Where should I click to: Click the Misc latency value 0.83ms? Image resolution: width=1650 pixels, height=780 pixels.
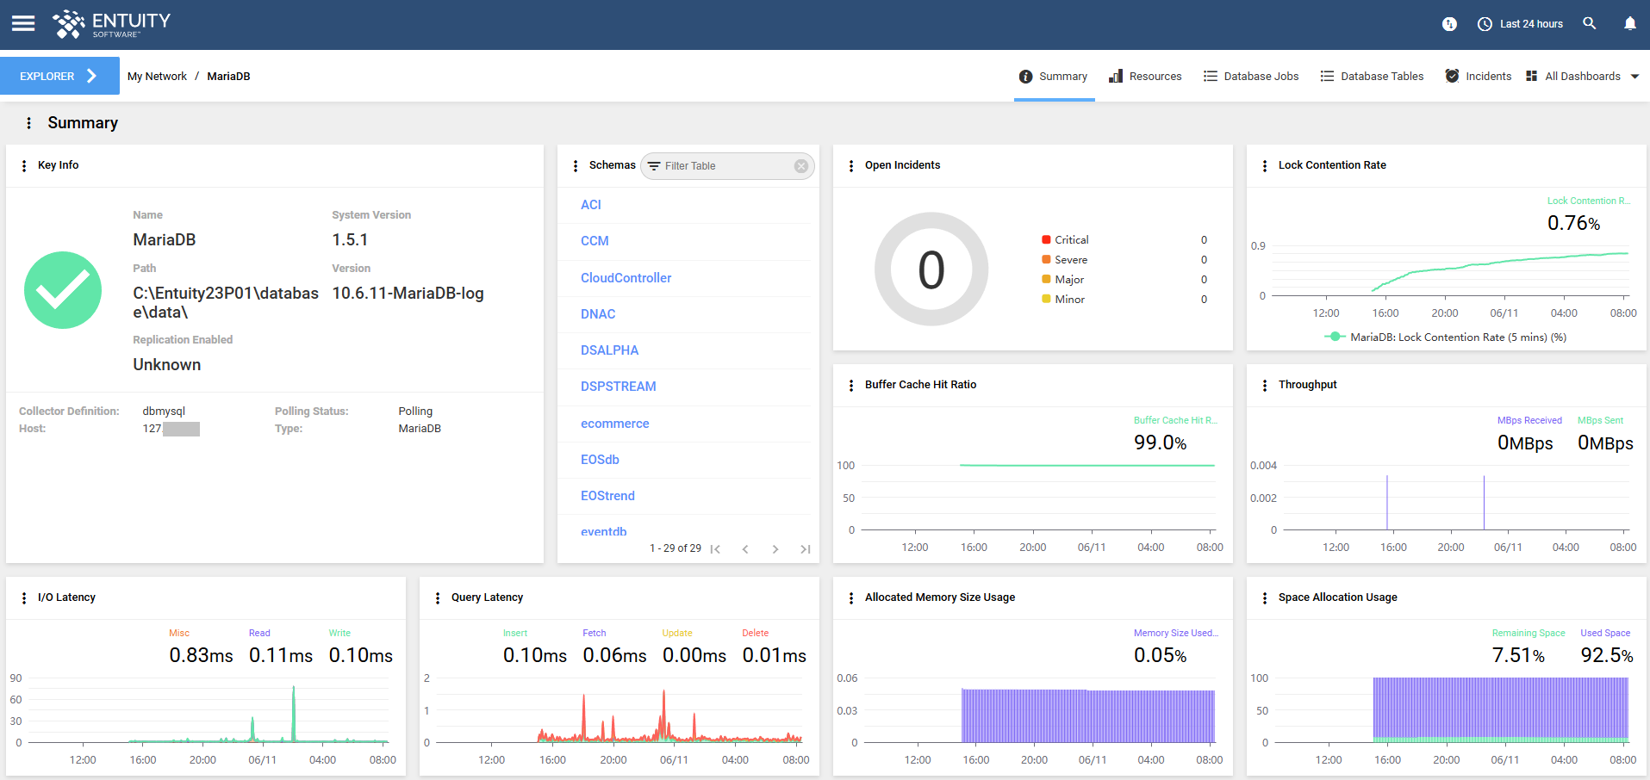pyautogui.click(x=201, y=656)
